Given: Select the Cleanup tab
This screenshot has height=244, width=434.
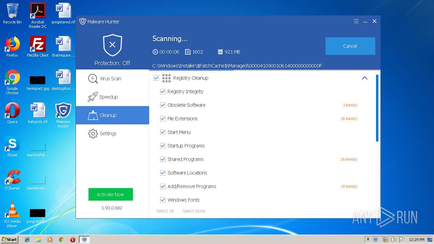Looking at the screenshot, I should pos(113,115).
